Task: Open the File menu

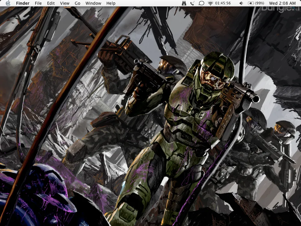Action: tap(38, 3)
